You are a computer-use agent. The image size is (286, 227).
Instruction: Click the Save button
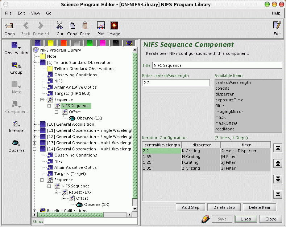pos(222,219)
